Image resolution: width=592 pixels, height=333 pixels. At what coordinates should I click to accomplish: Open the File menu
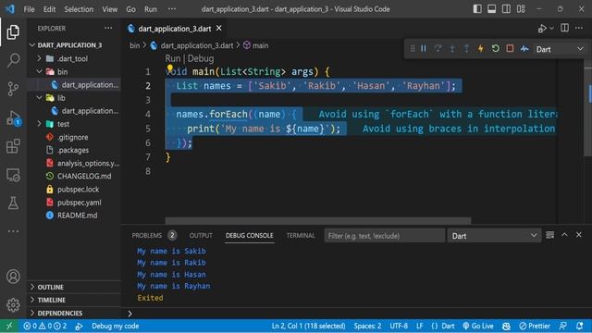(29, 9)
